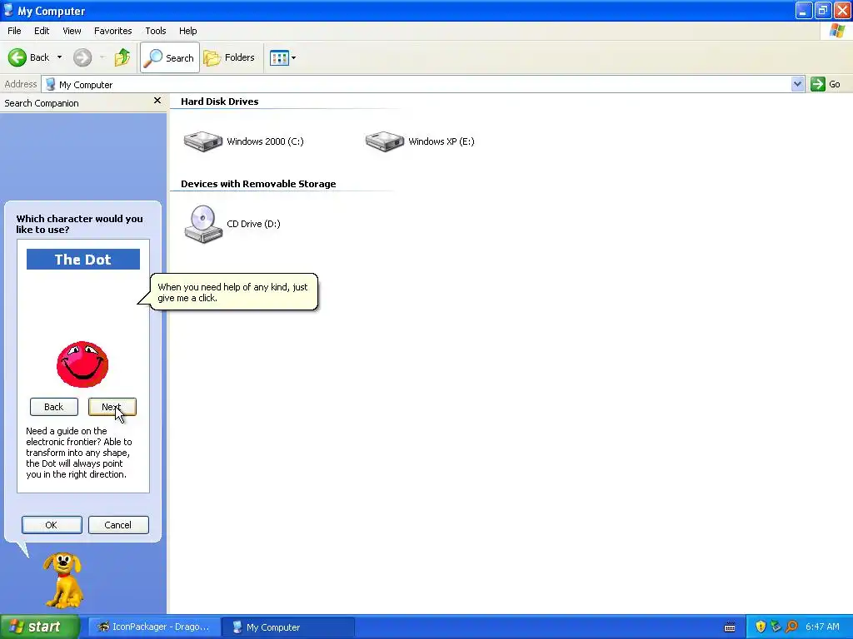
Task: Click the Windows flag logo
Action: point(836,31)
